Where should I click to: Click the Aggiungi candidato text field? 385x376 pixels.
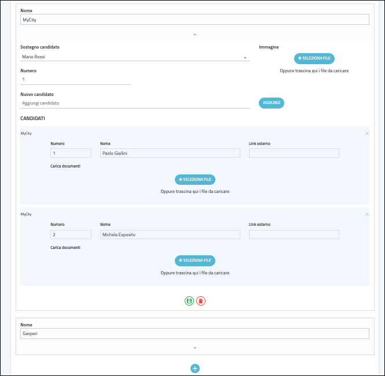(x=134, y=103)
